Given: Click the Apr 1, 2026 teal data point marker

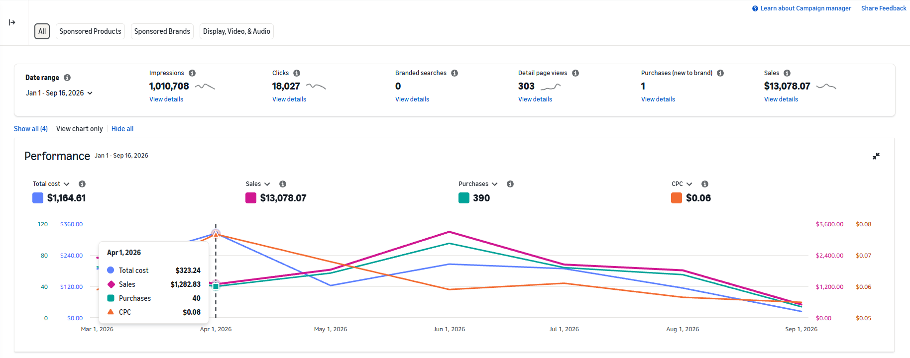Looking at the screenshot, I should pyautogui.click(x=216, y=286).
